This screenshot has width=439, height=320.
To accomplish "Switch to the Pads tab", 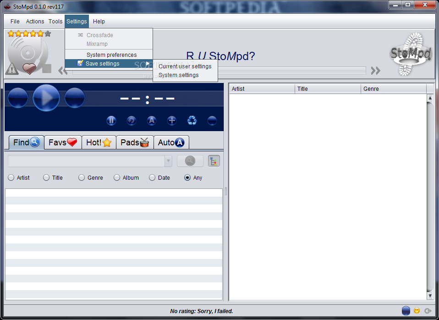I will click(x=135, y=142).
